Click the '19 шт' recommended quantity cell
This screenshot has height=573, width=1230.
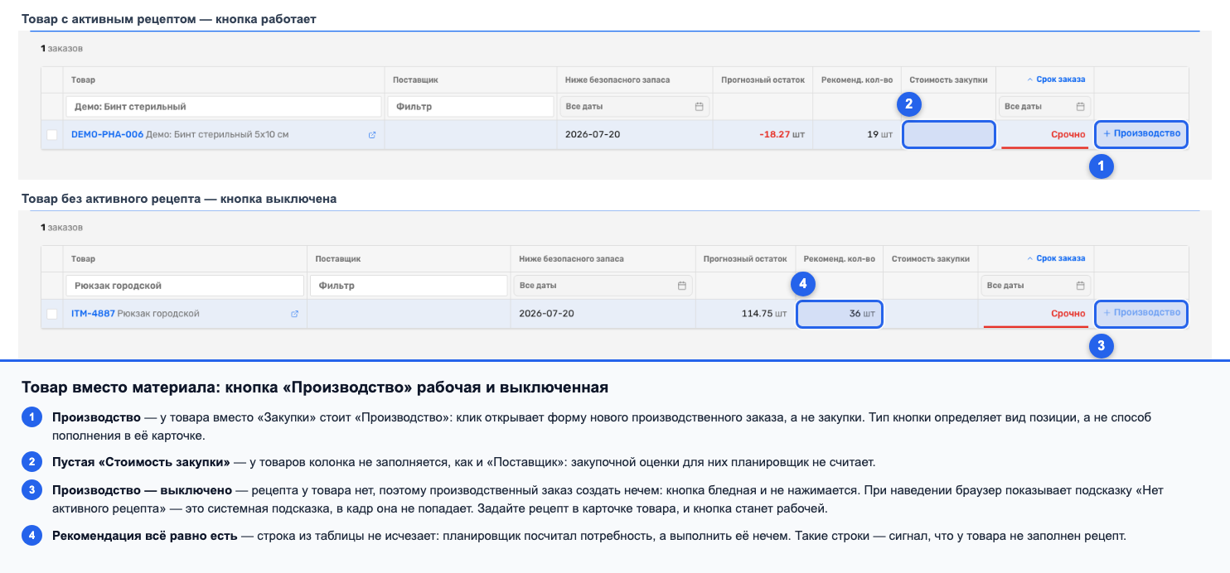(857, 135)
